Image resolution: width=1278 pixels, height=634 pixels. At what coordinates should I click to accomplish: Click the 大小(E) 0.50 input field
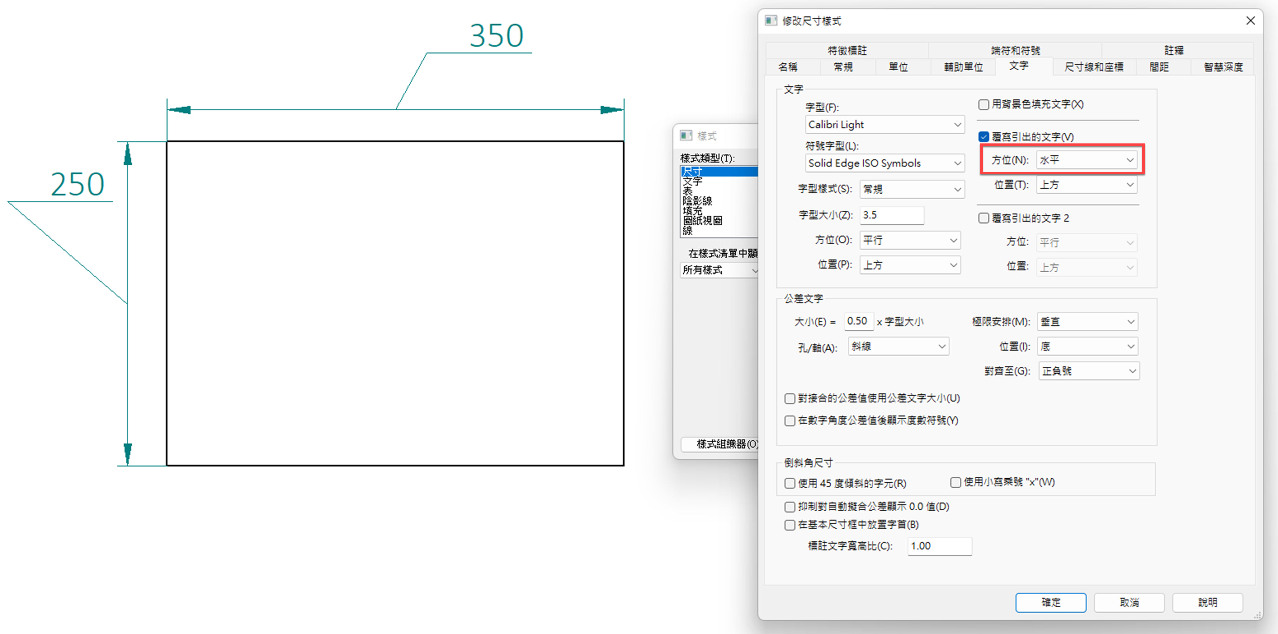[858, 321]
